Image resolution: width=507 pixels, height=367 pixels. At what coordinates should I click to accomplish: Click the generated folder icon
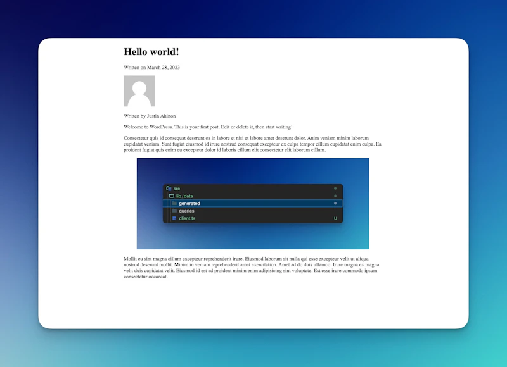(x=174, y=203)
